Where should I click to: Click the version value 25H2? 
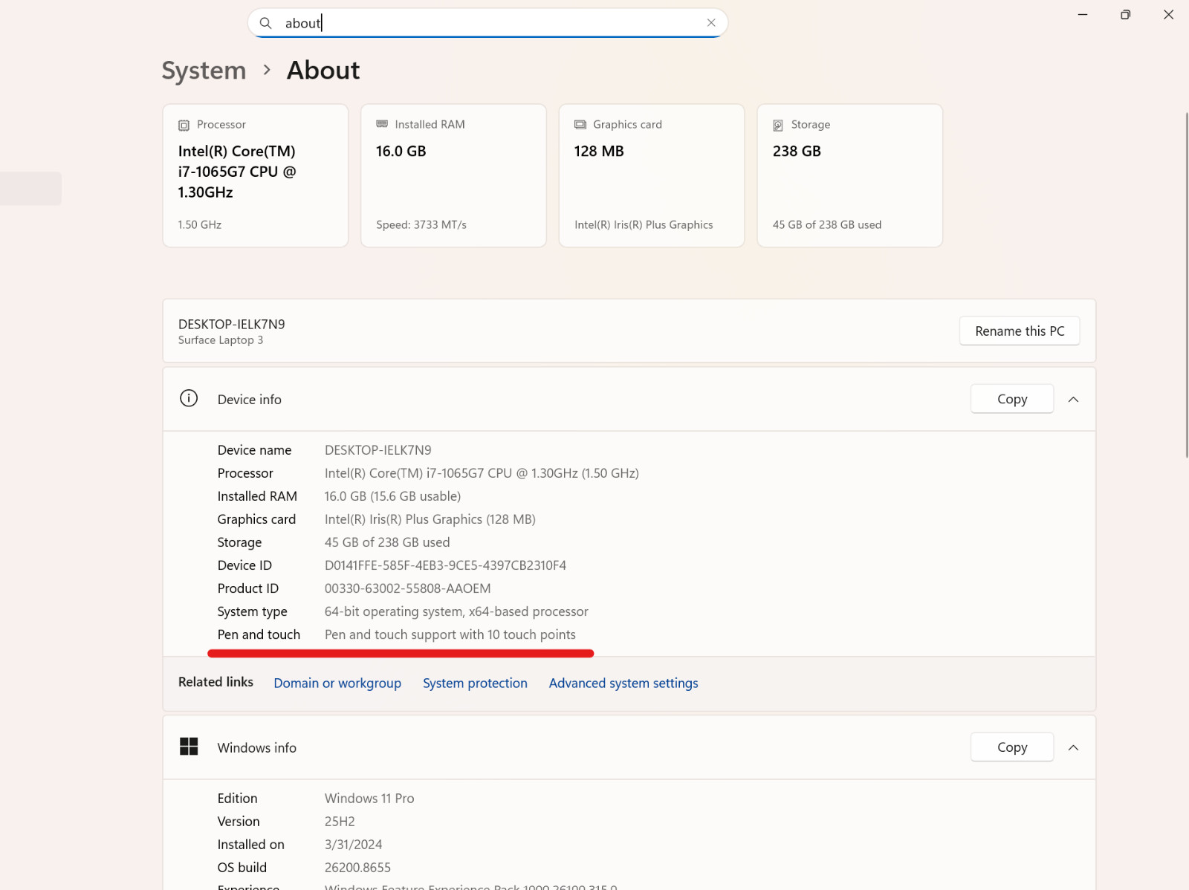click(340, 822)
